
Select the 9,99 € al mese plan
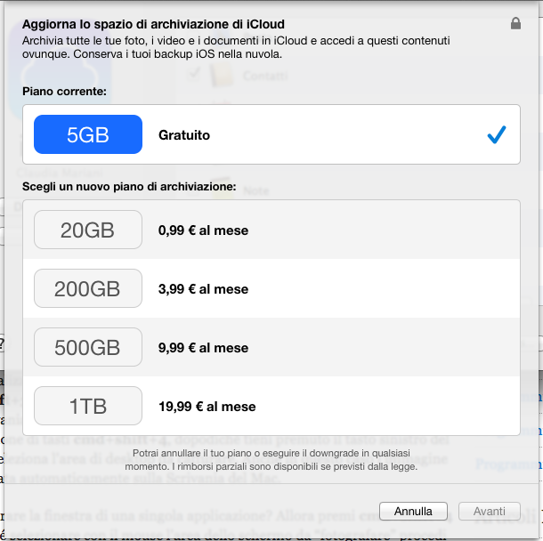203,348
